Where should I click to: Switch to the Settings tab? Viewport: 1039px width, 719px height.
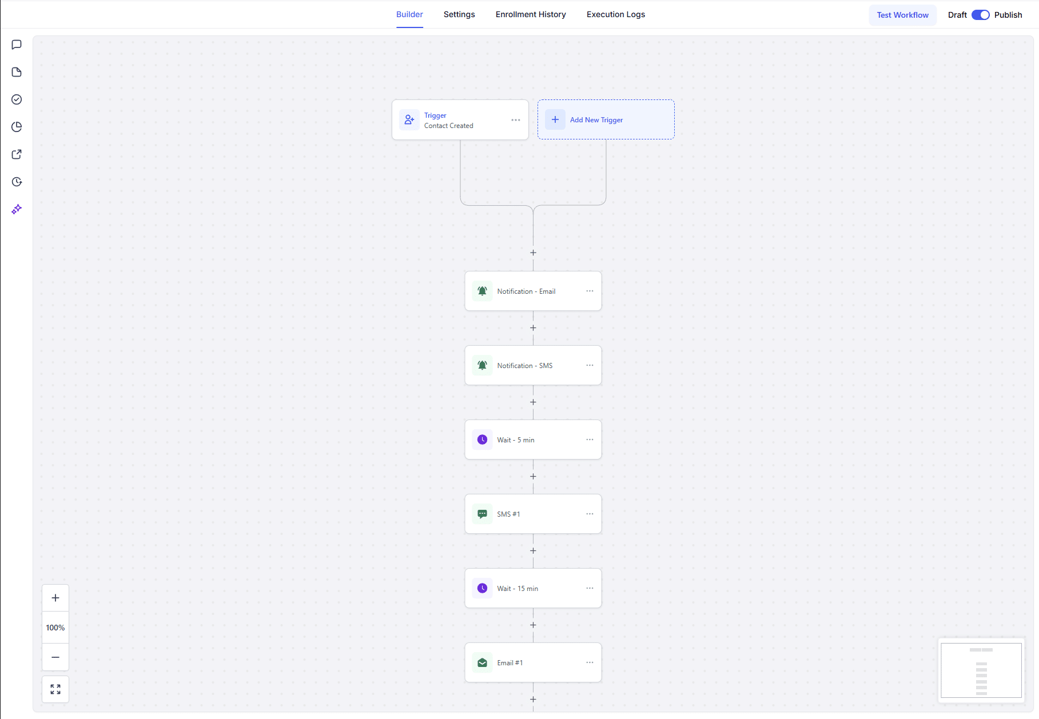[x=459, y=14]
